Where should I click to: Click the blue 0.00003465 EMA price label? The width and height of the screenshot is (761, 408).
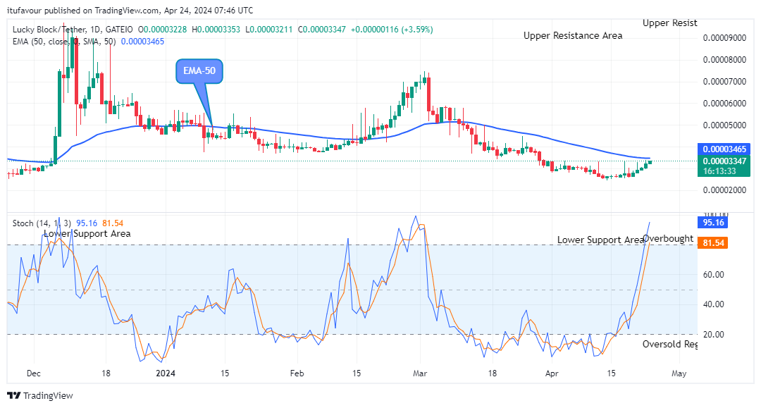tap(724, 149)
